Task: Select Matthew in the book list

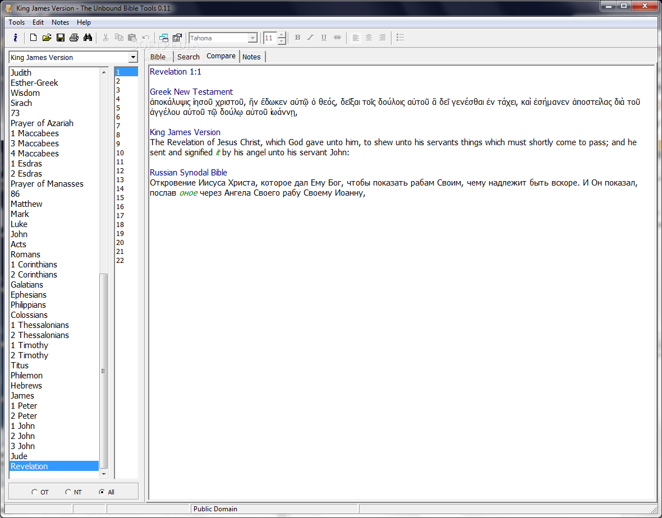Action: tap(54, 204)
